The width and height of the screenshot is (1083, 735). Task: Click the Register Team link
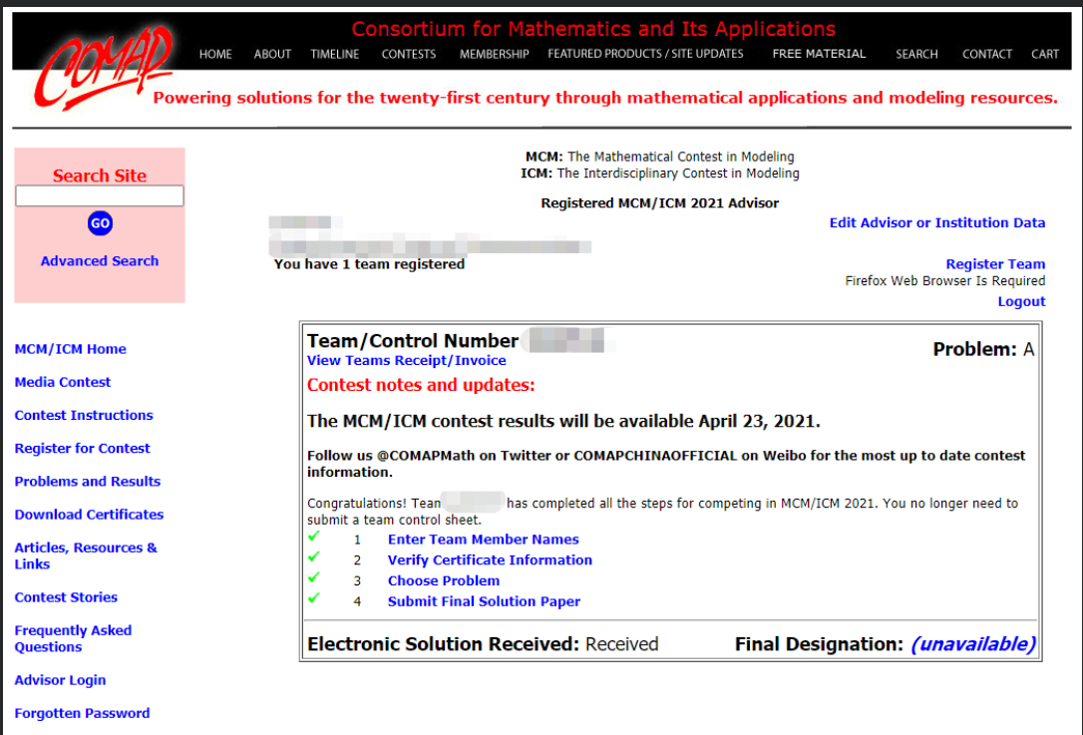(995, 264)
